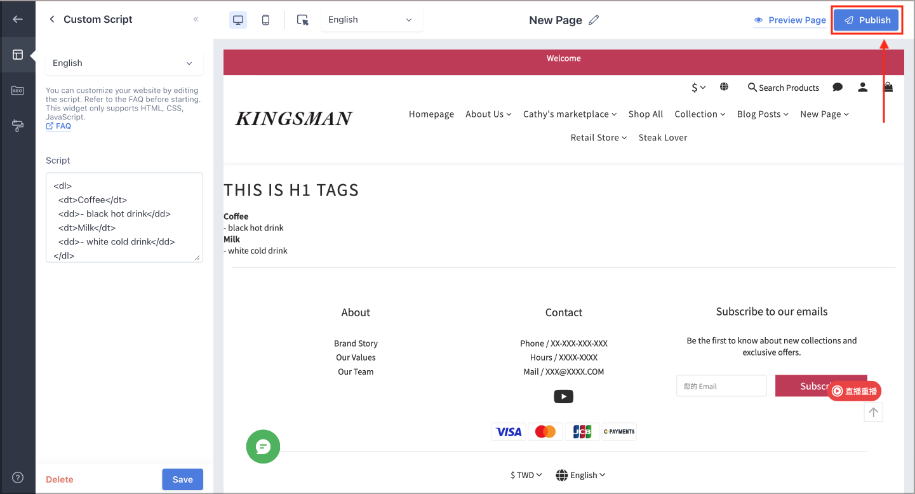915x494 pixels.
Task: Open the Steak Lover nav item
Action: coord(663,138)
